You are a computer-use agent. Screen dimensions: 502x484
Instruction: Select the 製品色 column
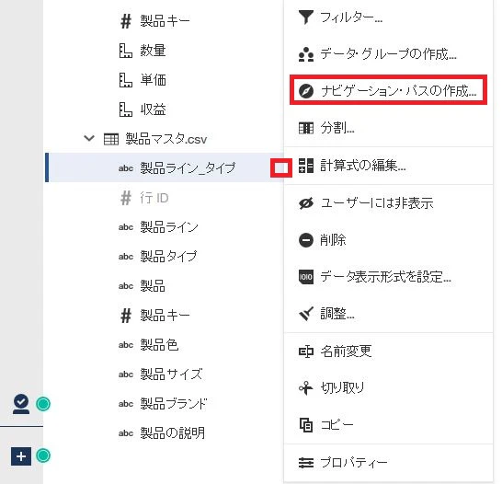[159, 345]
